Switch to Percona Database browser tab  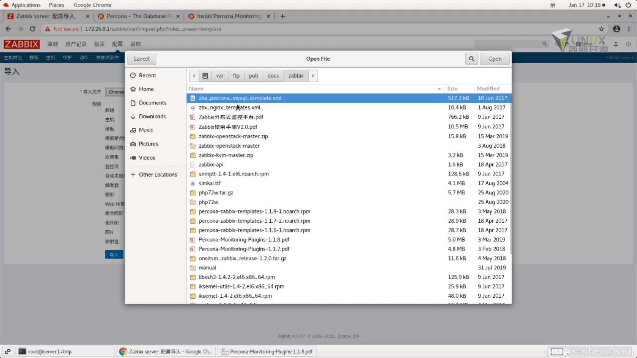138,16
